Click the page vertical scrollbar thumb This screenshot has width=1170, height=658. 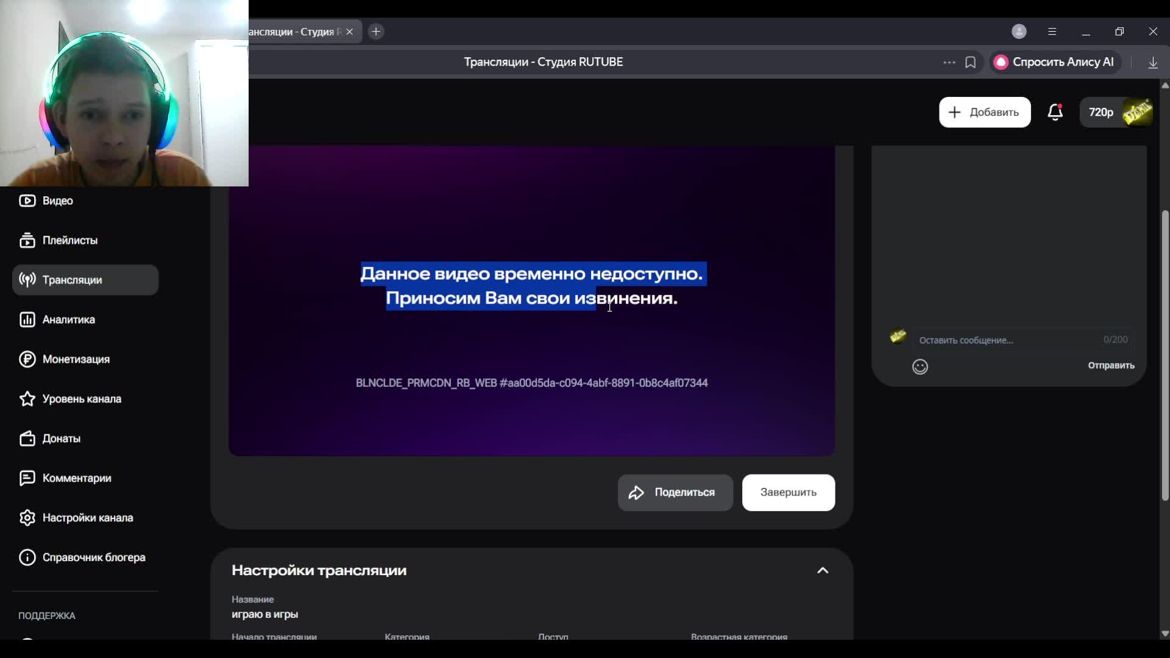1165,355
